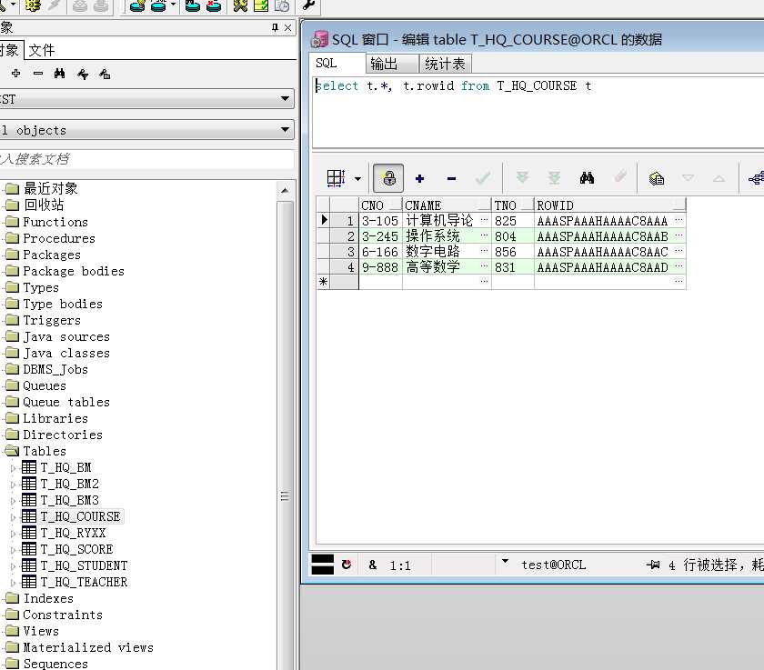The height and width of the screenshot is (670, 764).
Task: Click the export results icon in result toolbar
Action: [657, 179]
